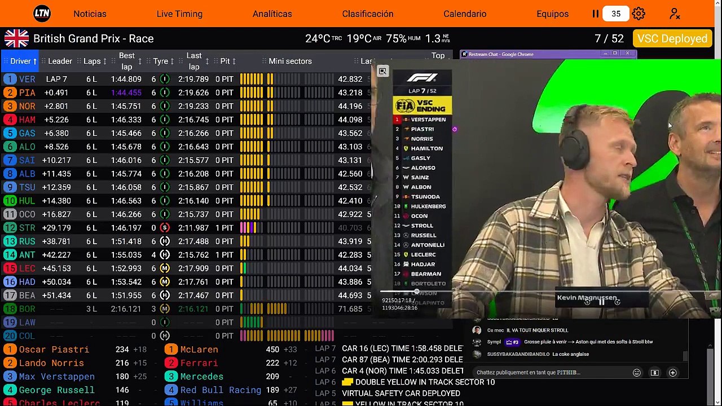
Task: Sort table by Driver column
Action: pos(20,61)
